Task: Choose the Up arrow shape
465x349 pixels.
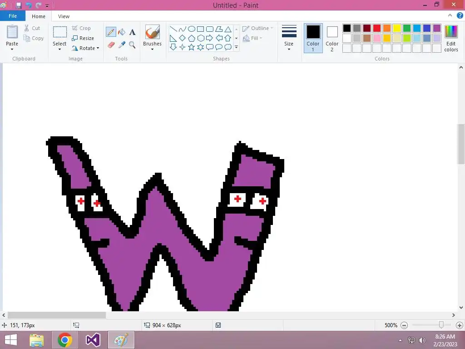Action: click(228, 38)
